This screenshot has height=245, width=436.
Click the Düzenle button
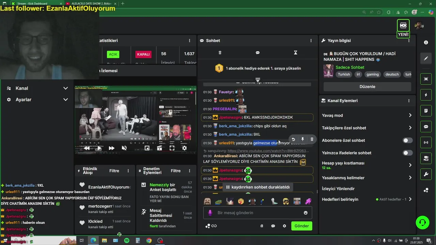pyautogui.click(x=367, y=87)
